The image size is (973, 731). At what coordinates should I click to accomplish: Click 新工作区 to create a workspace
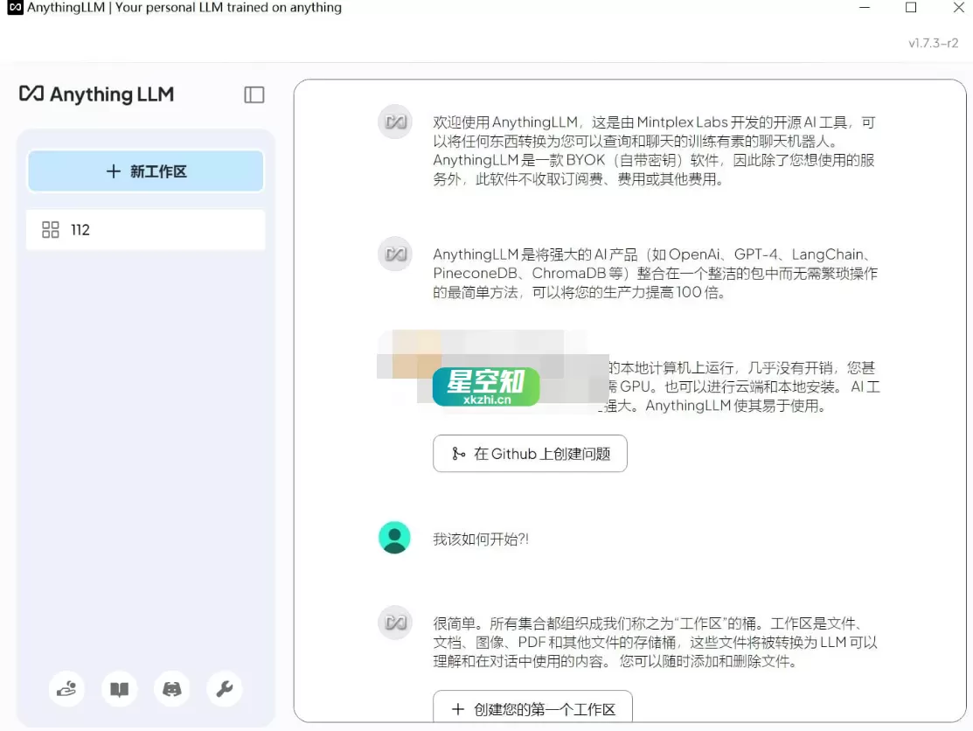[x=145, y=171]
